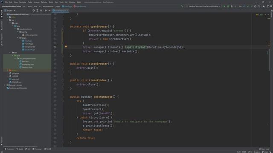Open Git tool window at bottom
This screenshot has width=273, height=153.
[x=27, y=149]
